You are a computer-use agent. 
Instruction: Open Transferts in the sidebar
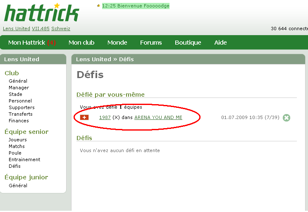point(21,114)
